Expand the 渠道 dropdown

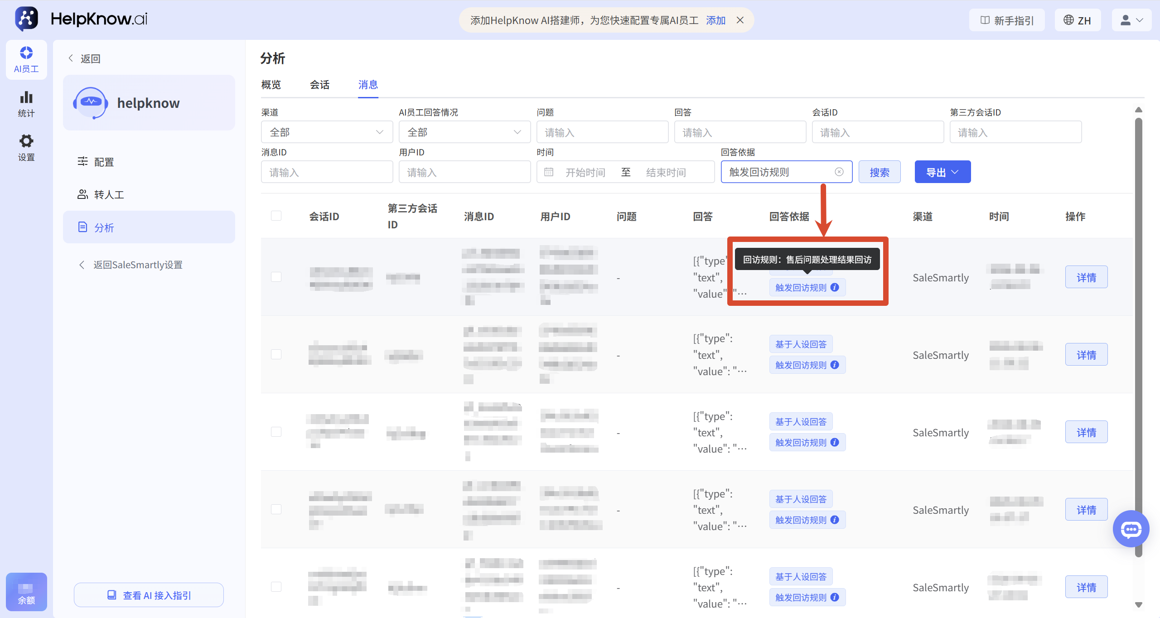click(327, 132)
